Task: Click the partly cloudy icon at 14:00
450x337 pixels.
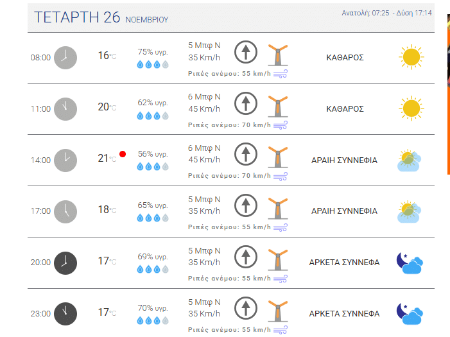Action: pyautogui.click(x=409, y=160)
